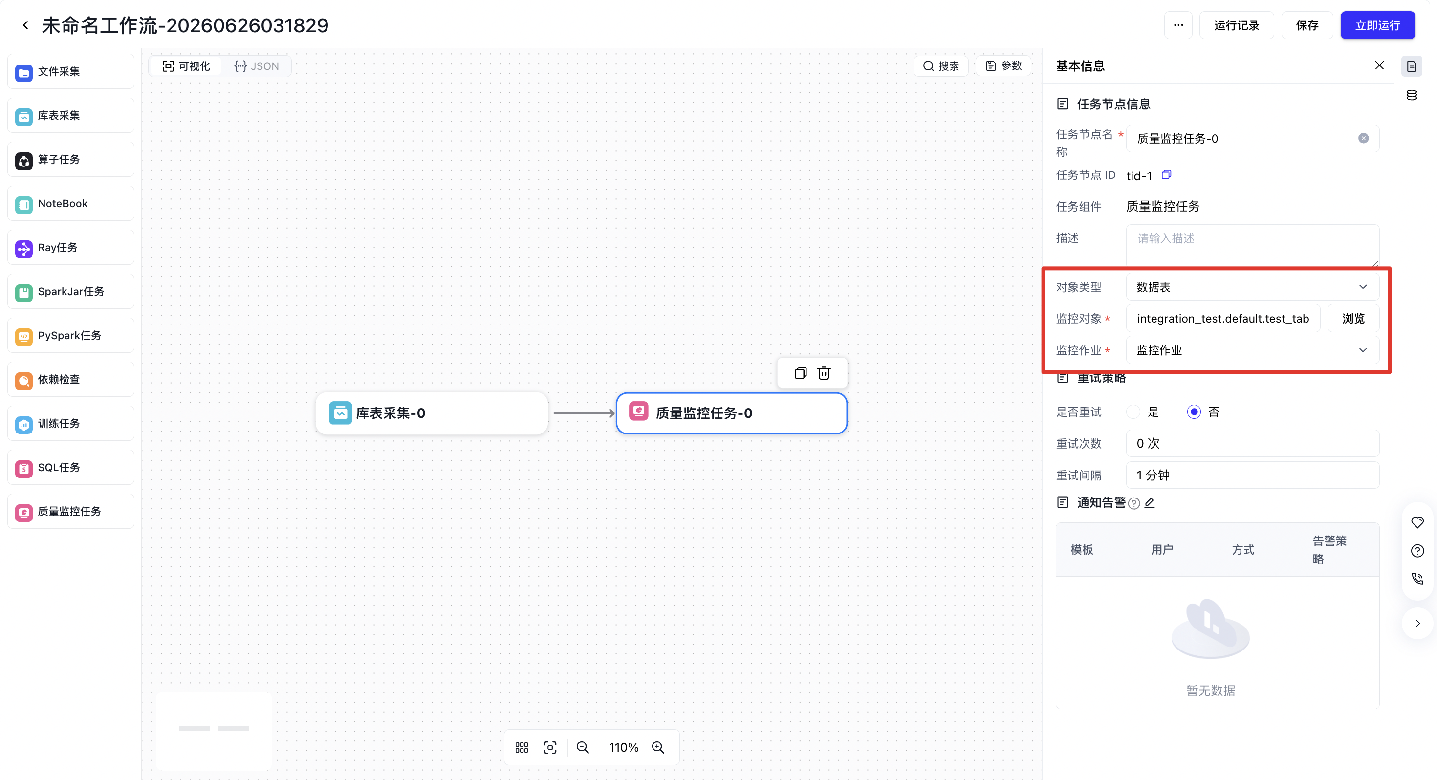The height and width of the screenshot is (780, 1437).
Task: Click the 算子任务 component icon
Action: point(23,161)
